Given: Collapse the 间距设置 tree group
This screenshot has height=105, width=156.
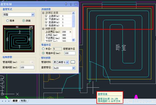Looking at the screenshot, I should [43, 29].
